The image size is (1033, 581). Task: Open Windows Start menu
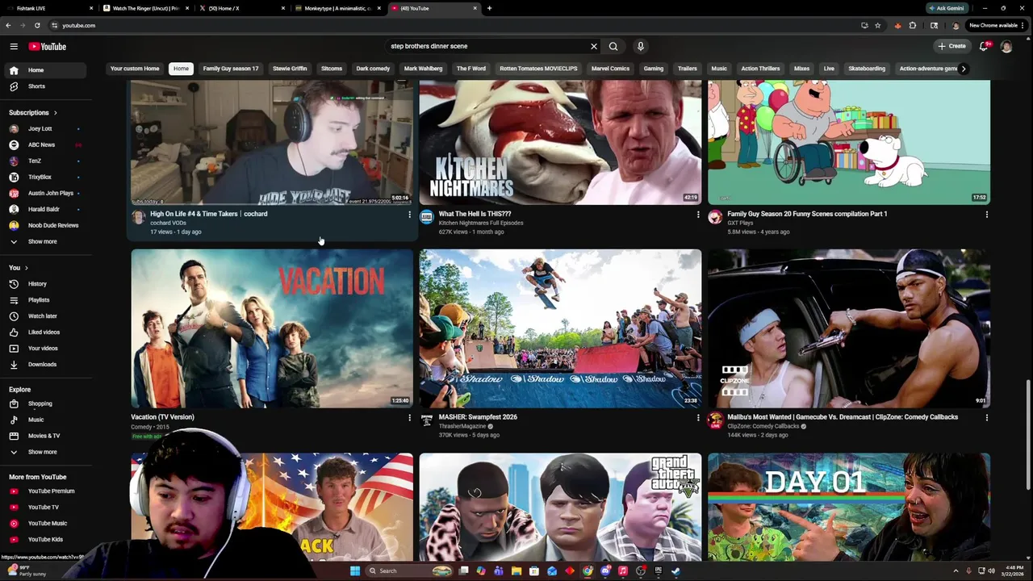click(354, 571)
